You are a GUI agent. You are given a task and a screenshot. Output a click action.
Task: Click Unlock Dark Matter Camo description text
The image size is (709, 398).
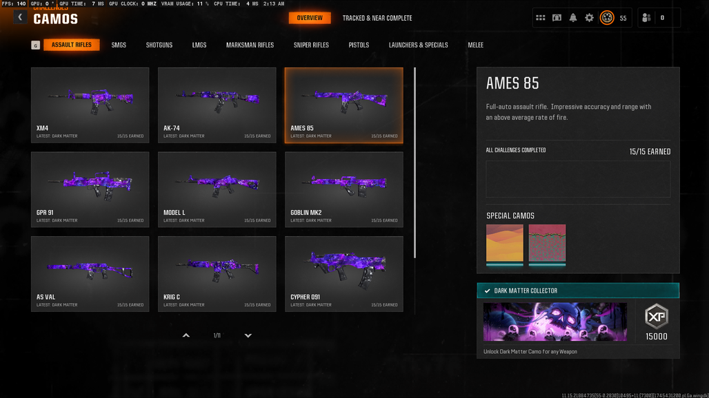pyautogui.click(x=530, y=352)
